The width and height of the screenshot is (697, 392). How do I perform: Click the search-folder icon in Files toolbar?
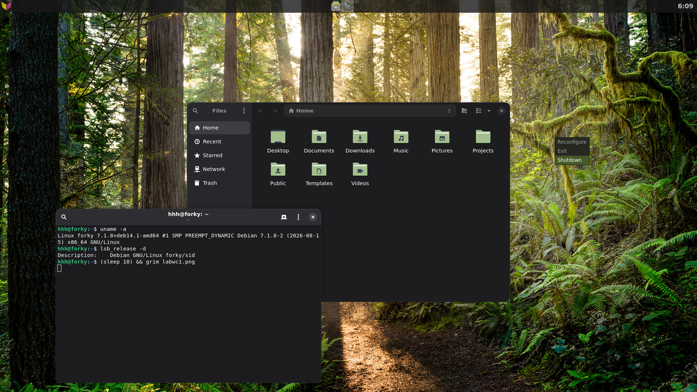tap(464, 111)
